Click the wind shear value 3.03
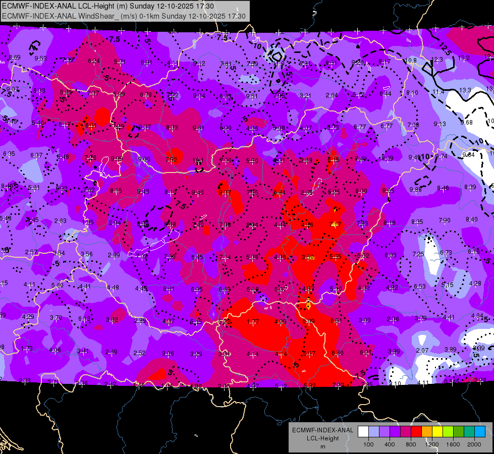494x454 pixels. 364,320
